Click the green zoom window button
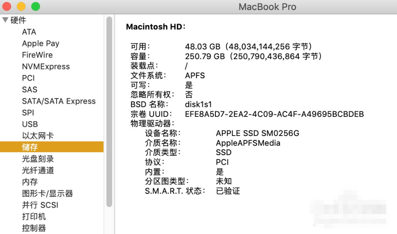Image resolution: width=397 pixels, height=234 pixels. coord(36,6)
